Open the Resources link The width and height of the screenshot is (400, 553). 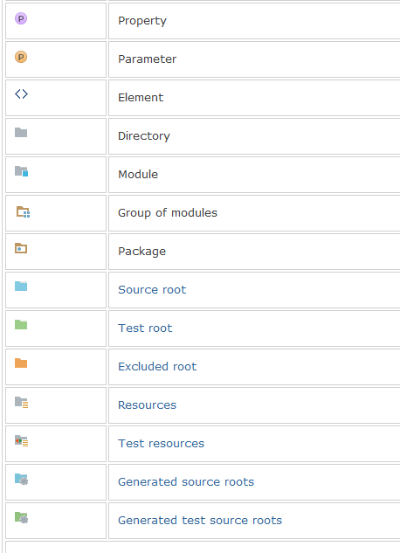[147, 404]
